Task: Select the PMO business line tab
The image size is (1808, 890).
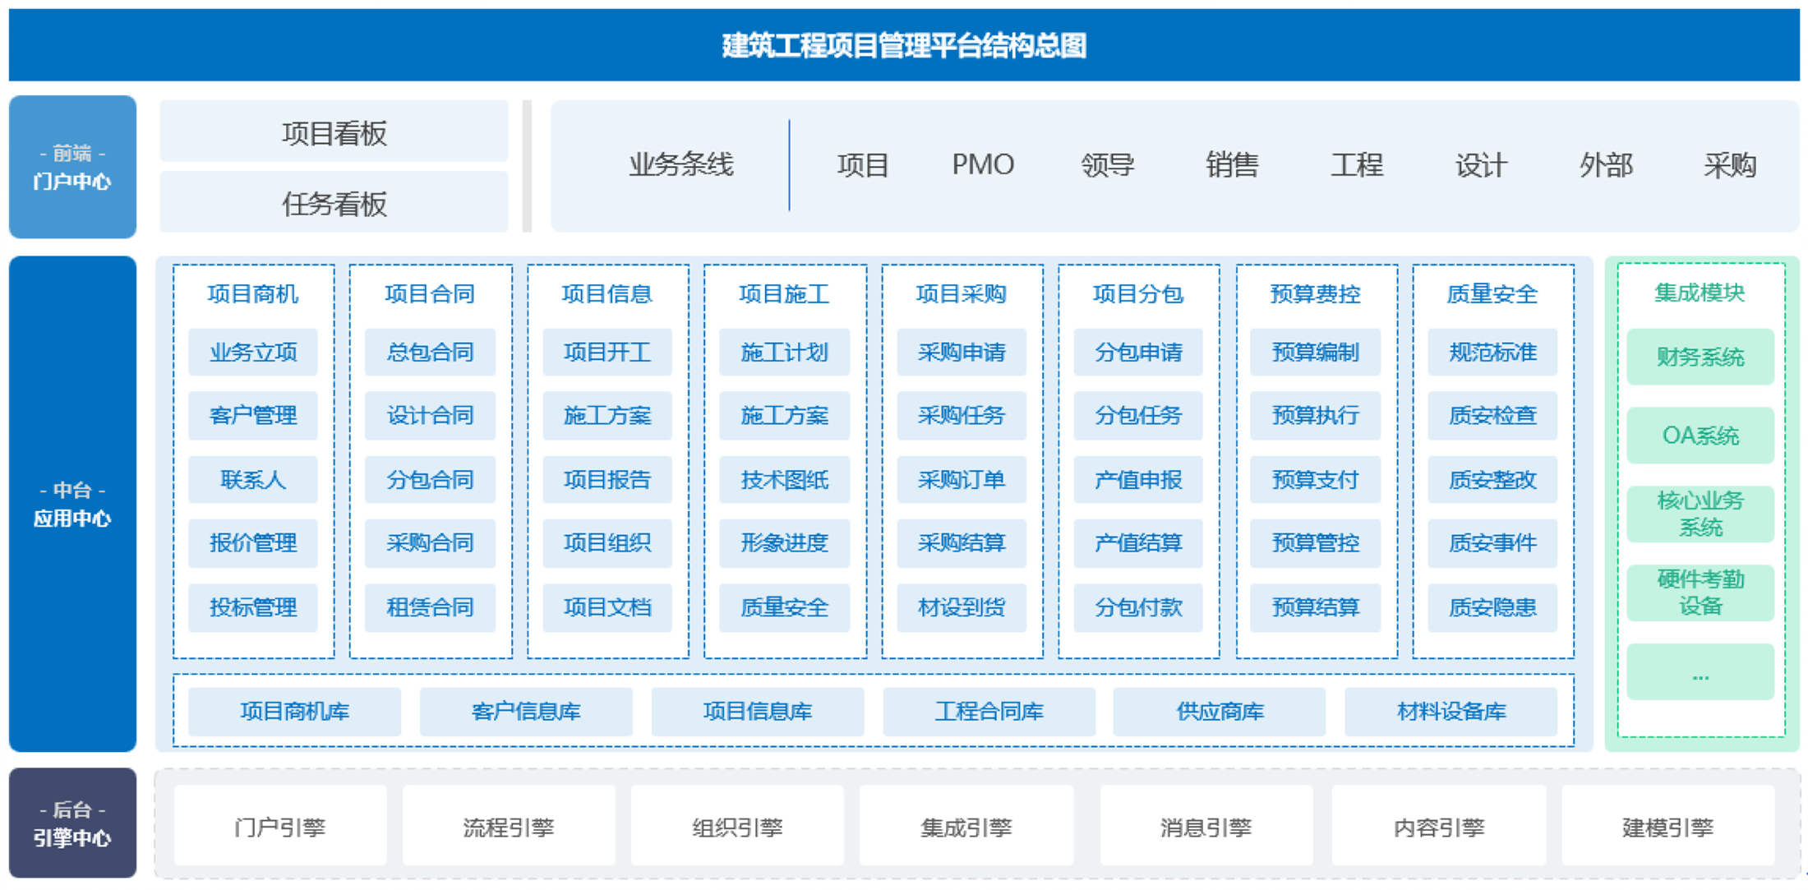Action: (982, 164)
